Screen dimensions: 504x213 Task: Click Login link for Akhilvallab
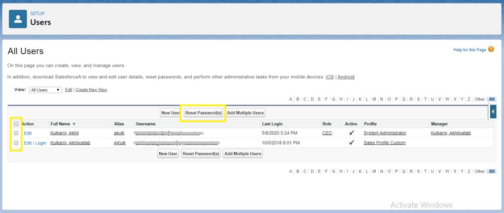click(x=40, y=143)
